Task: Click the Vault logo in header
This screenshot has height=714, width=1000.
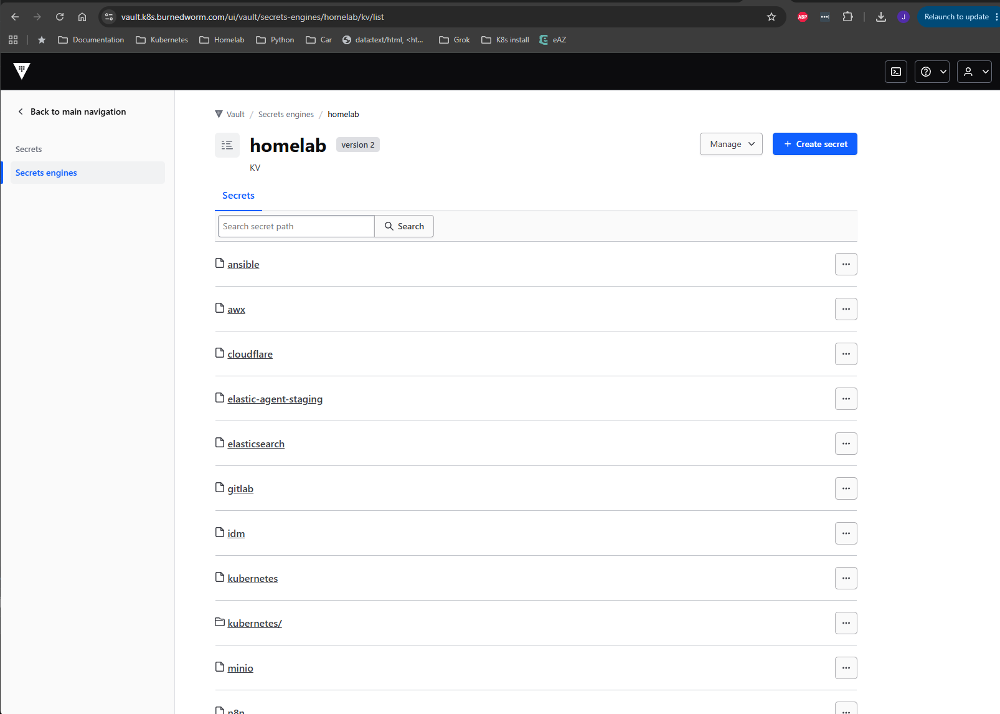Action: pos(22,71)
